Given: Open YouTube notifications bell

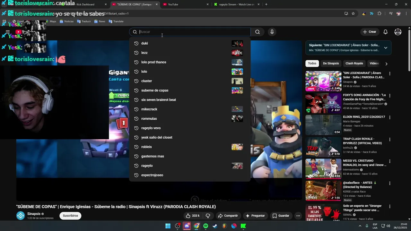Looking at the screenshot, I should coord(386,32).
